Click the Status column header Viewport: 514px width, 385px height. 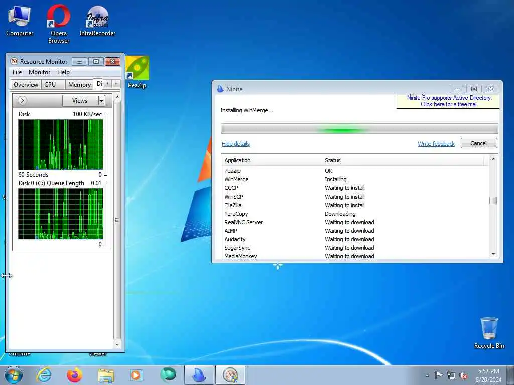click(x=403, y=160)
